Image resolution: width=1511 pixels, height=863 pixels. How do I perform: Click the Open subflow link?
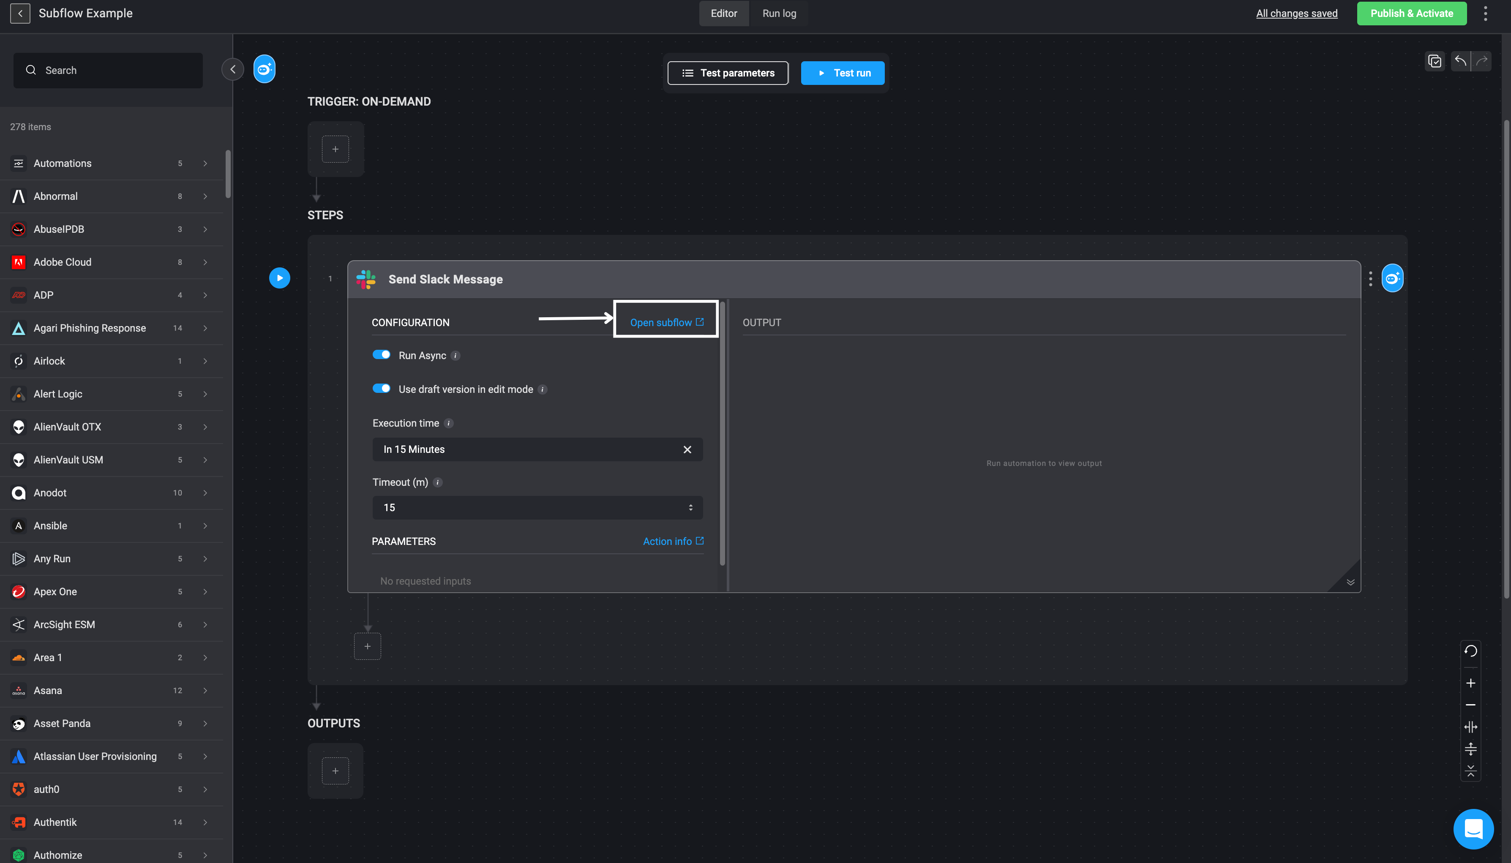[666, 322]
